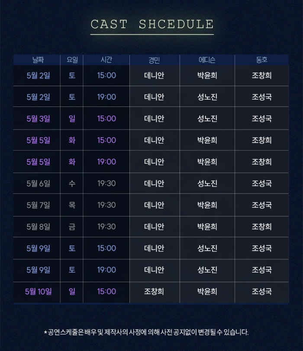
Task: Click the 5월 10일 date cell
Action: [x=38, y=292]
